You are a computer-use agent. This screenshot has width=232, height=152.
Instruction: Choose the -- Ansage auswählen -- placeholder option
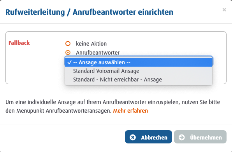click(x=139, y=62)
